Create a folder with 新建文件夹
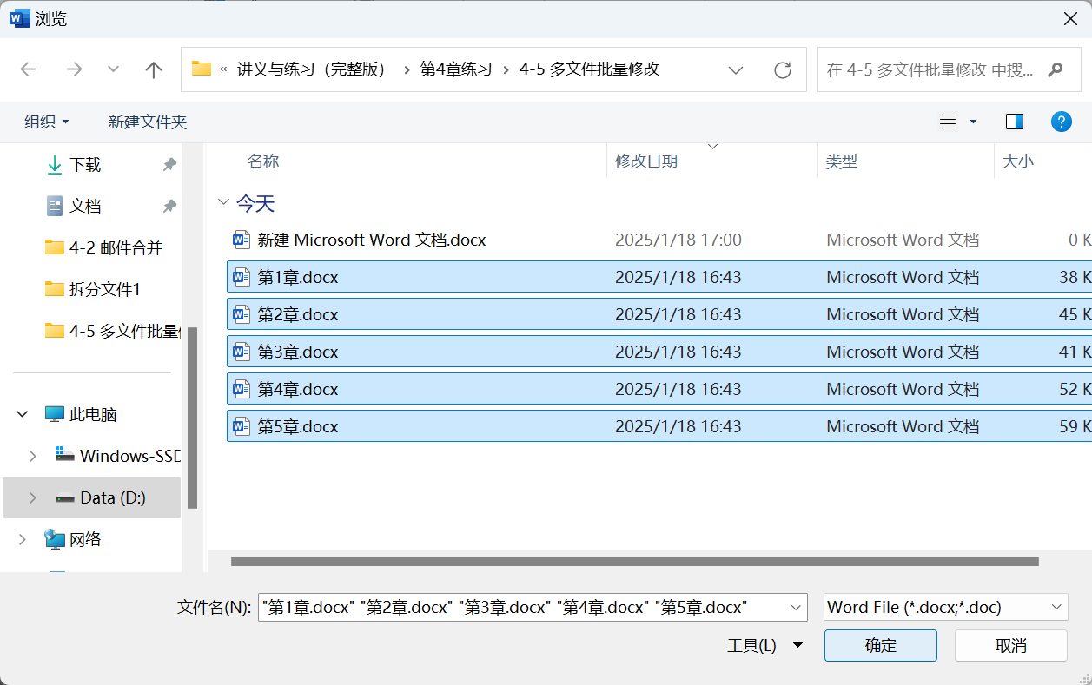Screen dimensions: 1092x685 coord(148,122)
